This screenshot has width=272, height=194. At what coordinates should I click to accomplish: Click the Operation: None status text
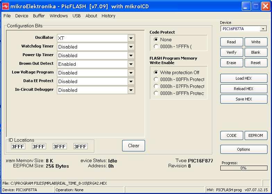coord(69,190)
